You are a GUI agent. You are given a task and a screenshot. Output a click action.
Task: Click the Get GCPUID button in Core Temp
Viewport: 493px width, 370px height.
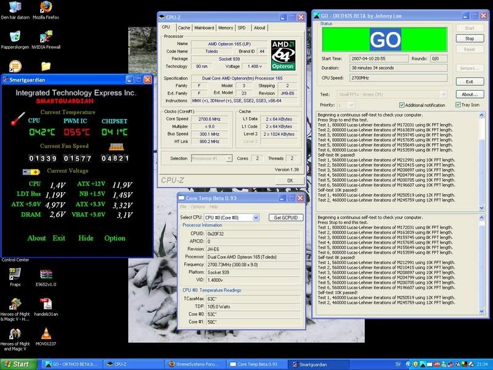tap(286, 218)
